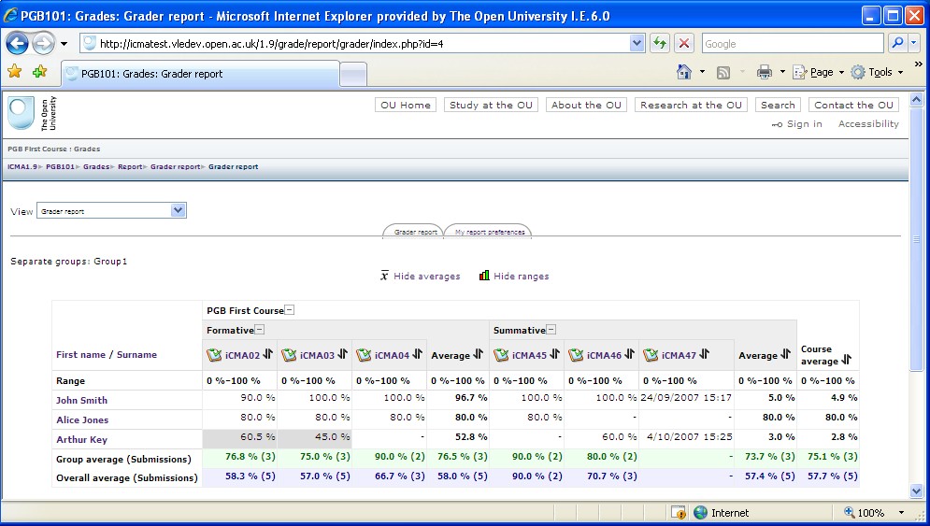930x526 pixels.
Task: Click the OU Home button
Action: (x=406, y=105)
